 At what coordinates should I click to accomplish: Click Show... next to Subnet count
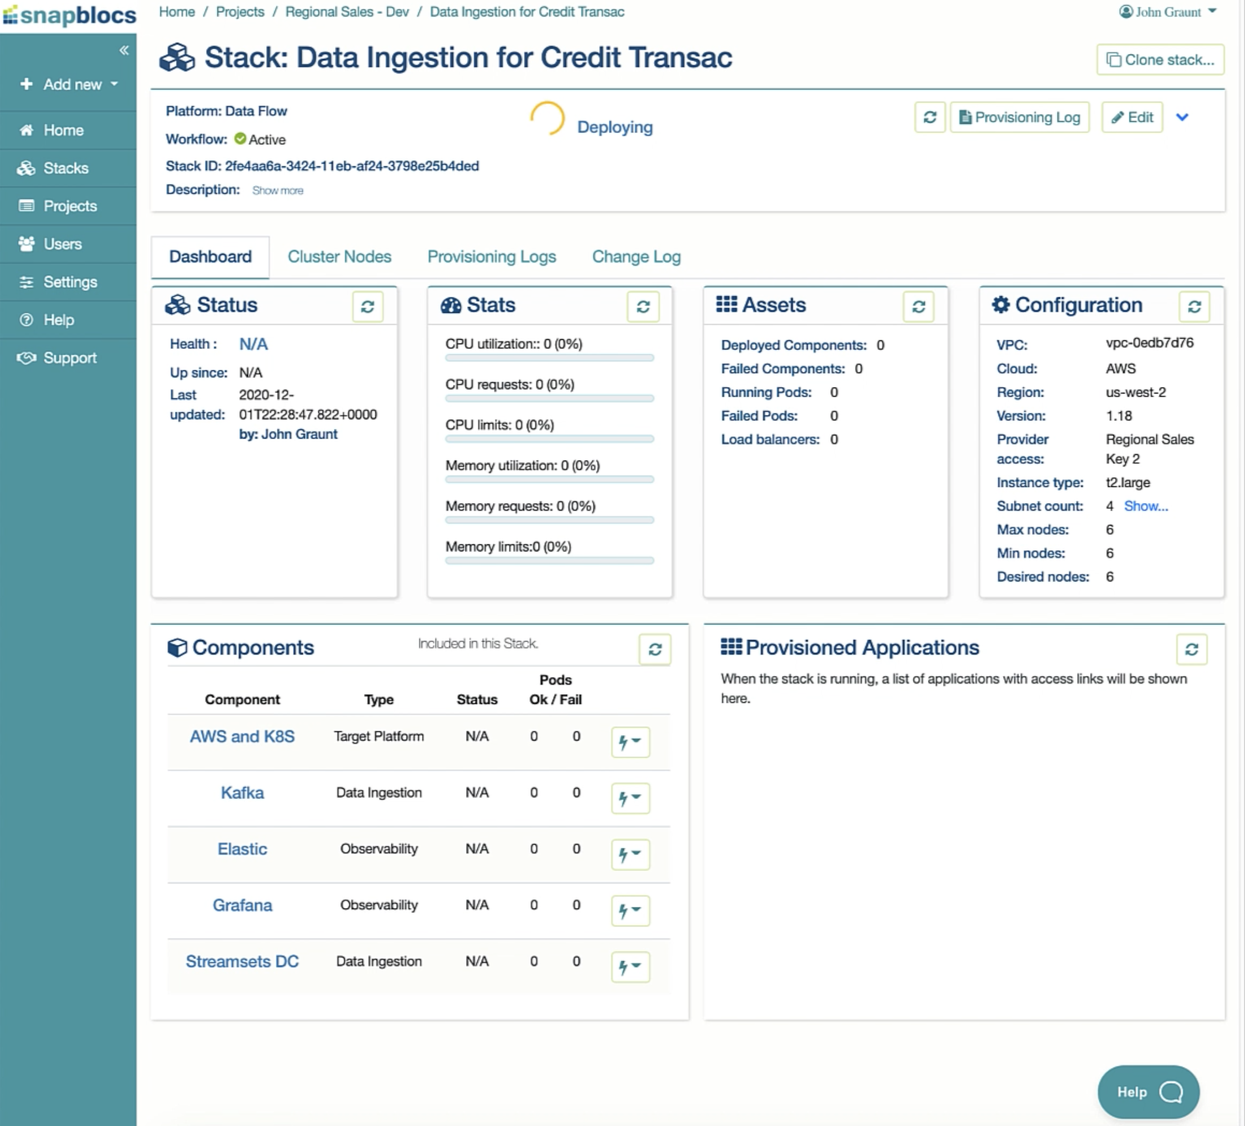point(1146,506)
